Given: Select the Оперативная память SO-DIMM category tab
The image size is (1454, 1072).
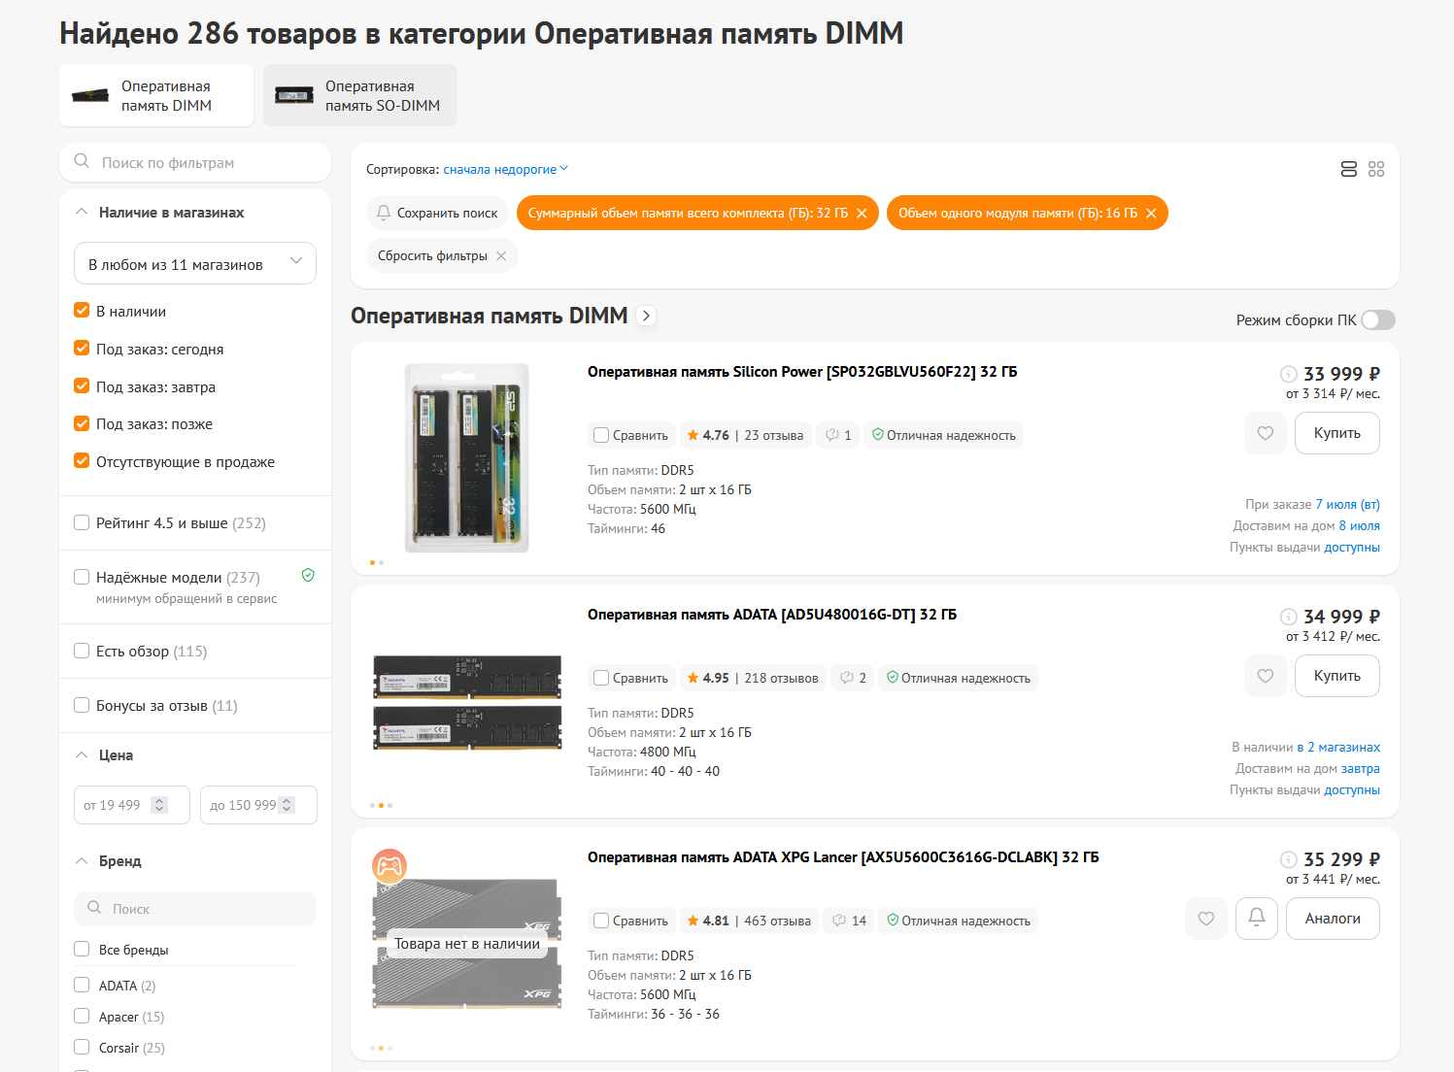Looking at the screenshot, I should tap(360, 95).
